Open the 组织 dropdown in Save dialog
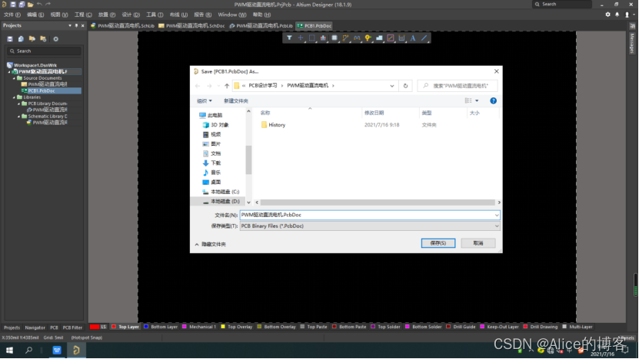The width and height of the screenshot is (639, 359). 205,100
